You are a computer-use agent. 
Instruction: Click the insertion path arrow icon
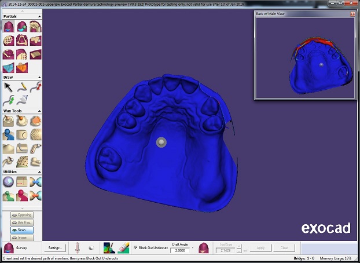[78, 248]
